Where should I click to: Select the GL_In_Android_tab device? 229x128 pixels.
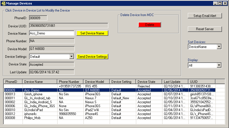109,98
